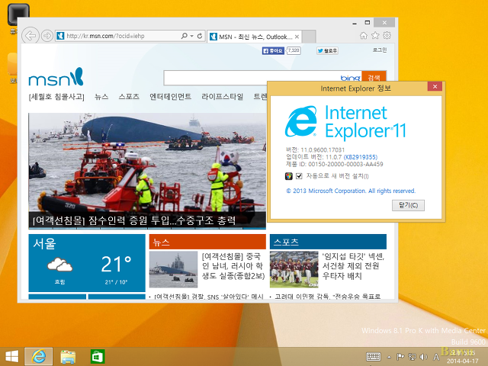Click the Internet Explorer taskbar icon

[39, 356]
